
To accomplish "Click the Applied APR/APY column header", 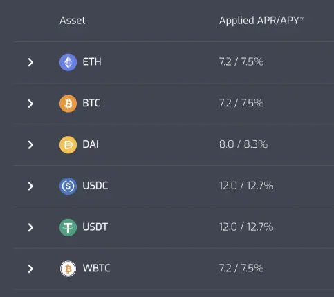I will pyautogui.click(x=261, y=21).
